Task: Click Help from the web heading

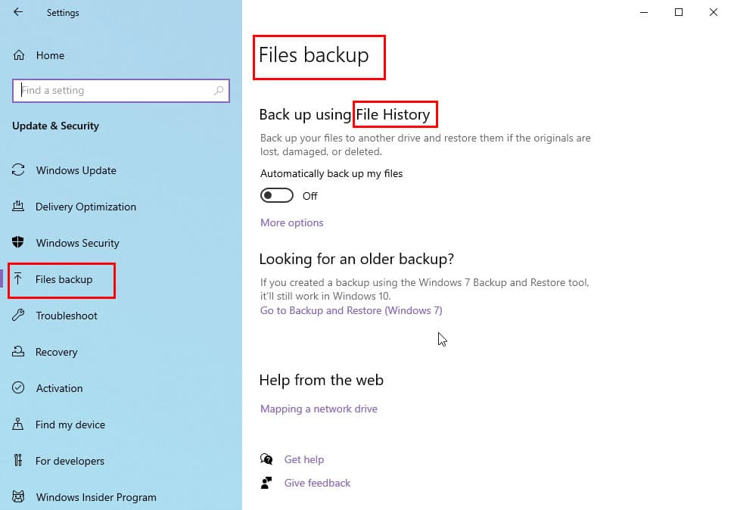Action: [x=321, y=380]
